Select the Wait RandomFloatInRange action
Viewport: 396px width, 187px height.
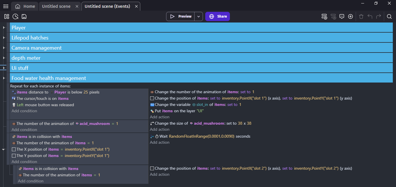pos(205,136)
